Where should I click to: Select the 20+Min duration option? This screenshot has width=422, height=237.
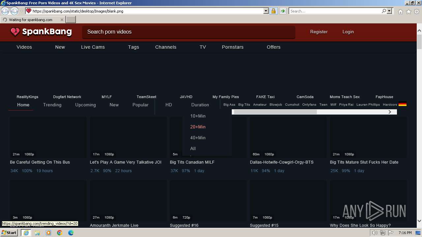pyautogui.click(x=198, y=127)
